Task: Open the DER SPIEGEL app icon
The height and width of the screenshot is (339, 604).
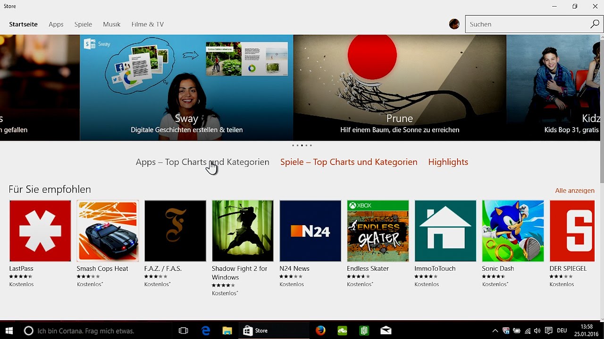Action: coord(572,231)
